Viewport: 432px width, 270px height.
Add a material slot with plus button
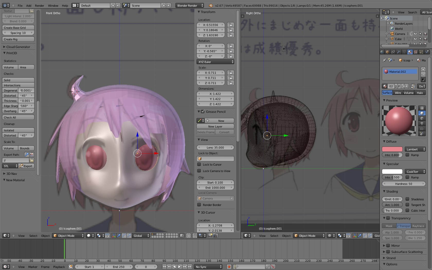(423, 69)
